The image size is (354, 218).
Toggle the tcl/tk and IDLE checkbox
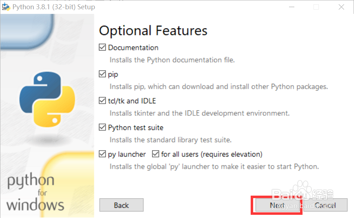(x=102, y=100)
